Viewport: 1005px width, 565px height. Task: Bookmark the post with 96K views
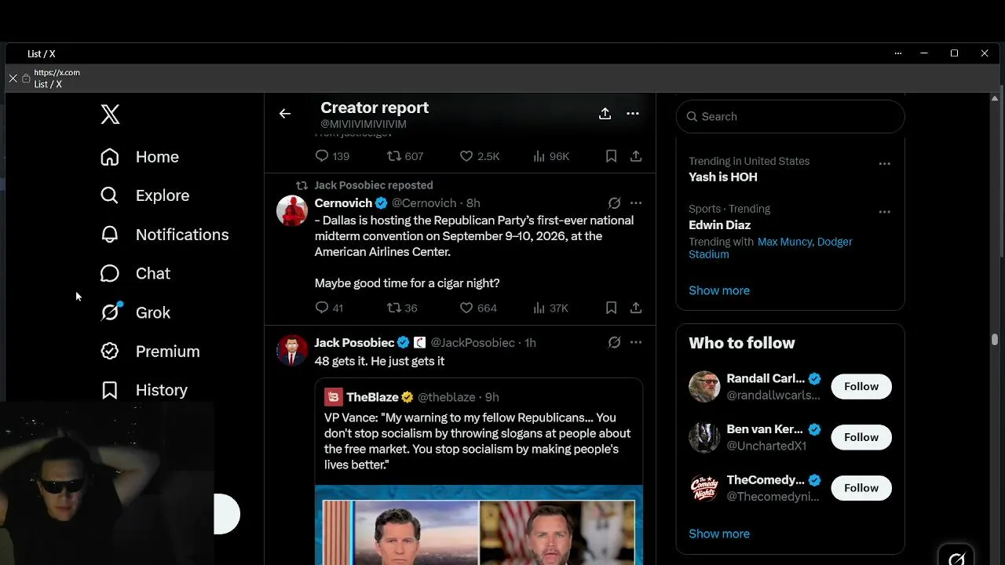[x=611, y=156]
